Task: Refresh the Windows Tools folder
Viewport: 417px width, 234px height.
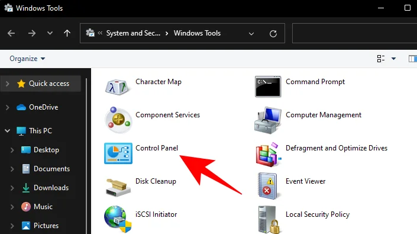Action: click(x=273, y=34)
